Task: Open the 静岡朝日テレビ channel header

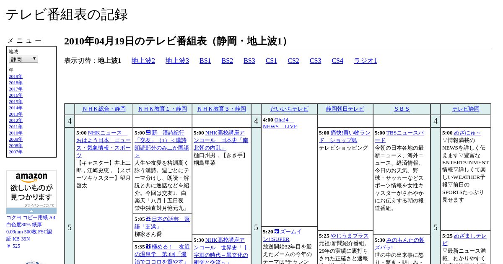Action: [x=345, y=109]
